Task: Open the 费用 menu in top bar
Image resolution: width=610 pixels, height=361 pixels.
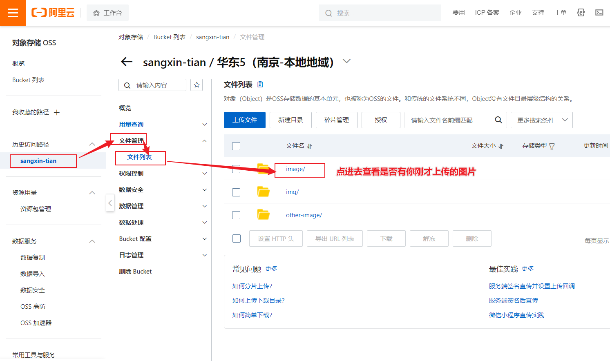Action: 459,13
